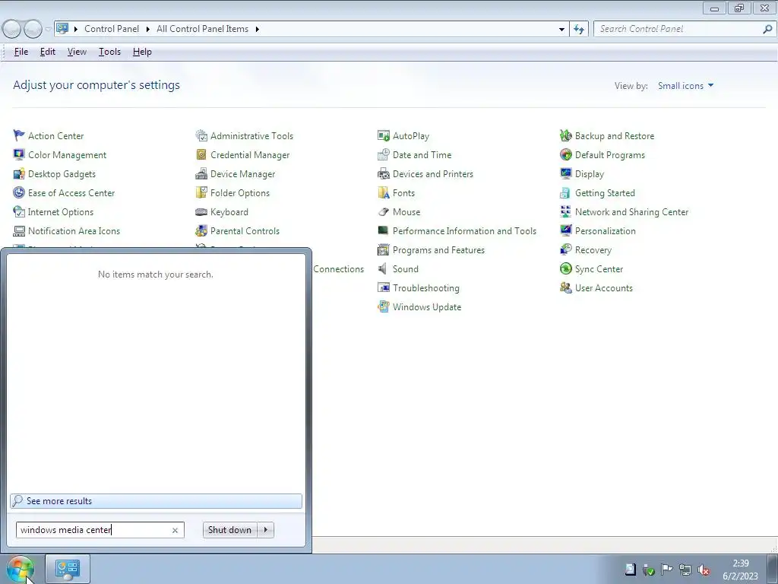Open Default Programs icon
The image size is (778, 584).
tap(565, 154)
